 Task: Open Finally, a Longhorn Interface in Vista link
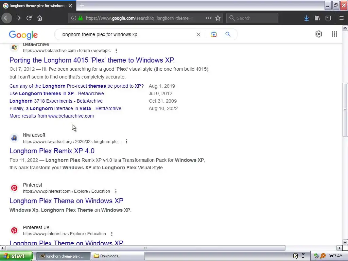[x=65, y=108]
